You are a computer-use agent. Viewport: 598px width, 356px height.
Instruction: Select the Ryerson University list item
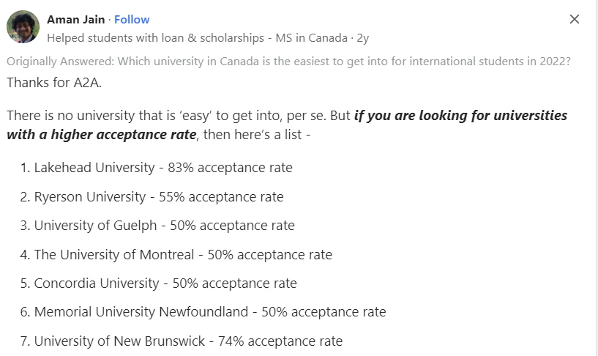pyautogui.click(x=152, y=197)
